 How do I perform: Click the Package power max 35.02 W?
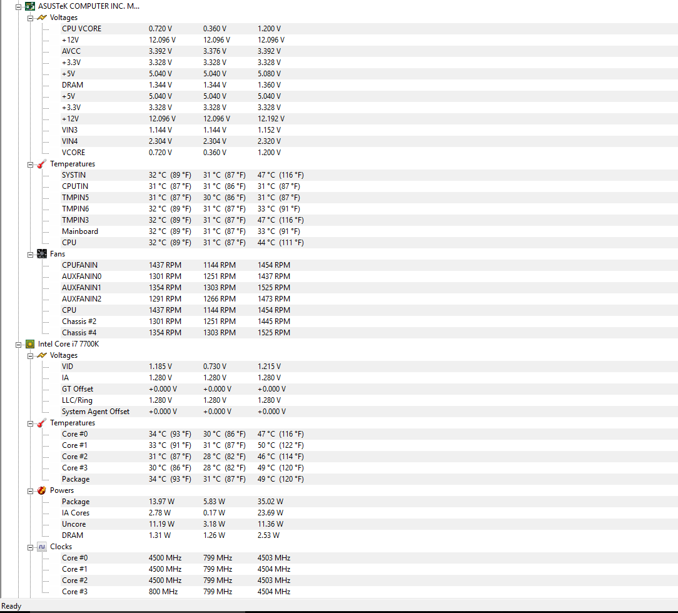270,502
